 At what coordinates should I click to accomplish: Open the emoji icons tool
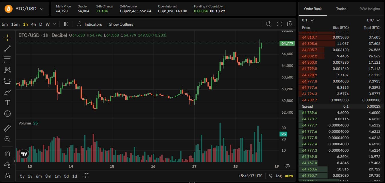(7, 114)
